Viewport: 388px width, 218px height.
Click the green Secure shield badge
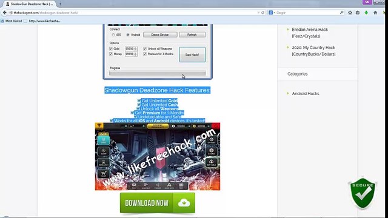pyautogui.click(x=363, y=193)
